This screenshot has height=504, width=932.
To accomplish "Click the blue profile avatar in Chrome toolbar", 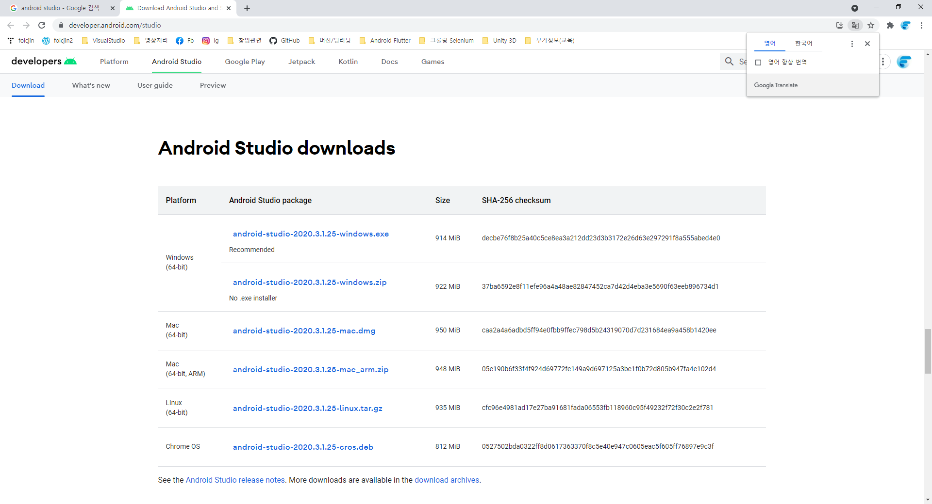I will (905, 25).
